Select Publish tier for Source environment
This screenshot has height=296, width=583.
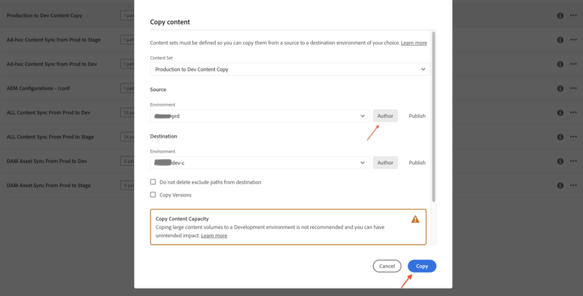[x=417, y=116]
